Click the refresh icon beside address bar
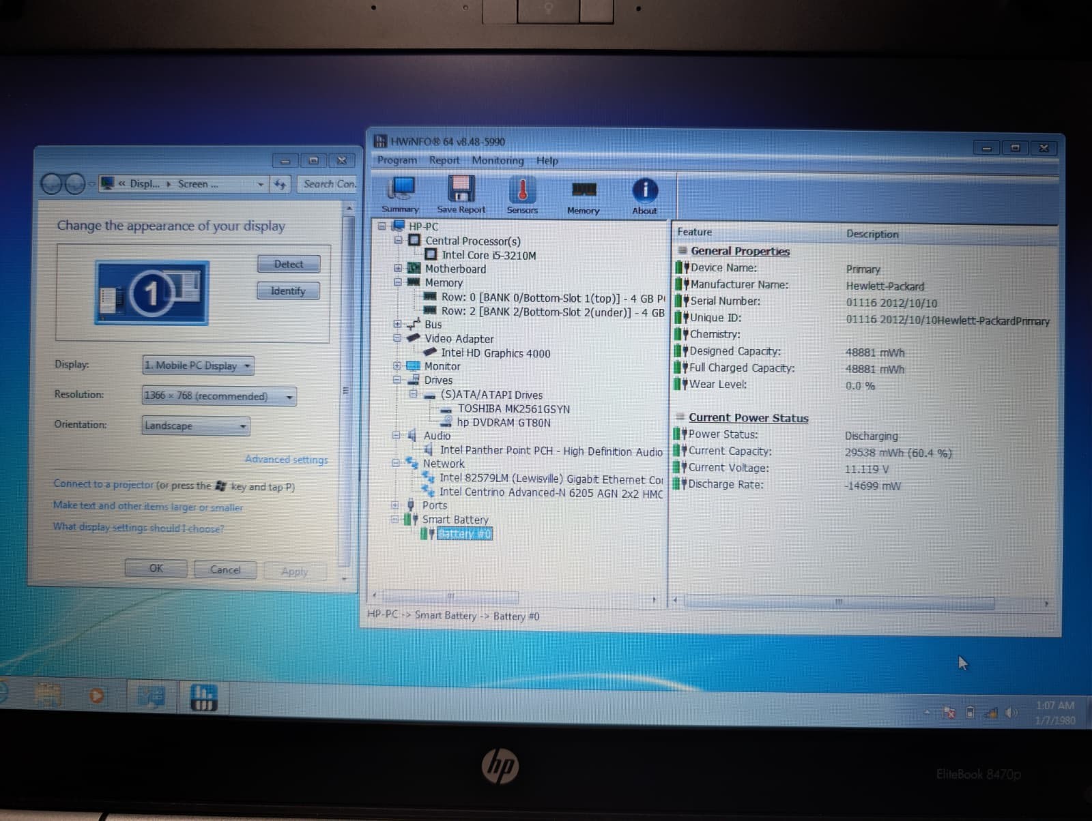1092x821 pixels. pos(280,184)
